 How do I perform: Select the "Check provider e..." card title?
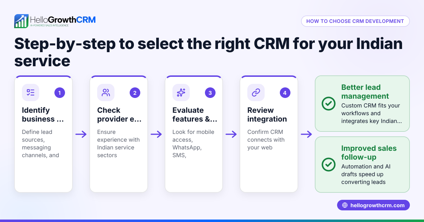[x=119, y=115]
